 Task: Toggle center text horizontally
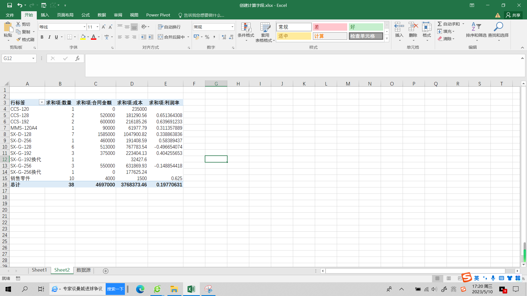point(127,37)
